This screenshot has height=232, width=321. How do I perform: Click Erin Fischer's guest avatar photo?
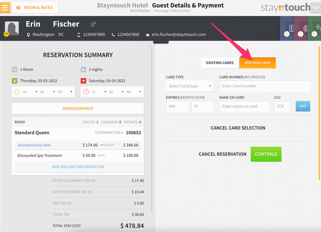tap(12, 29)
